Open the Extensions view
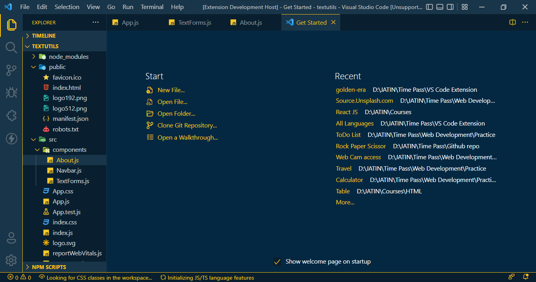Image resolution: width=536 pixels, height=282 pixels. (11, 115)
